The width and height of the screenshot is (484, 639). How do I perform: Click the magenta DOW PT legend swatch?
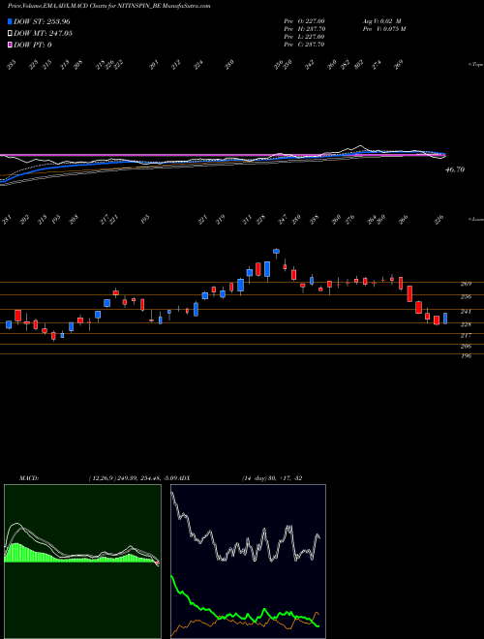pyautogui.click(x=10, y=45)
